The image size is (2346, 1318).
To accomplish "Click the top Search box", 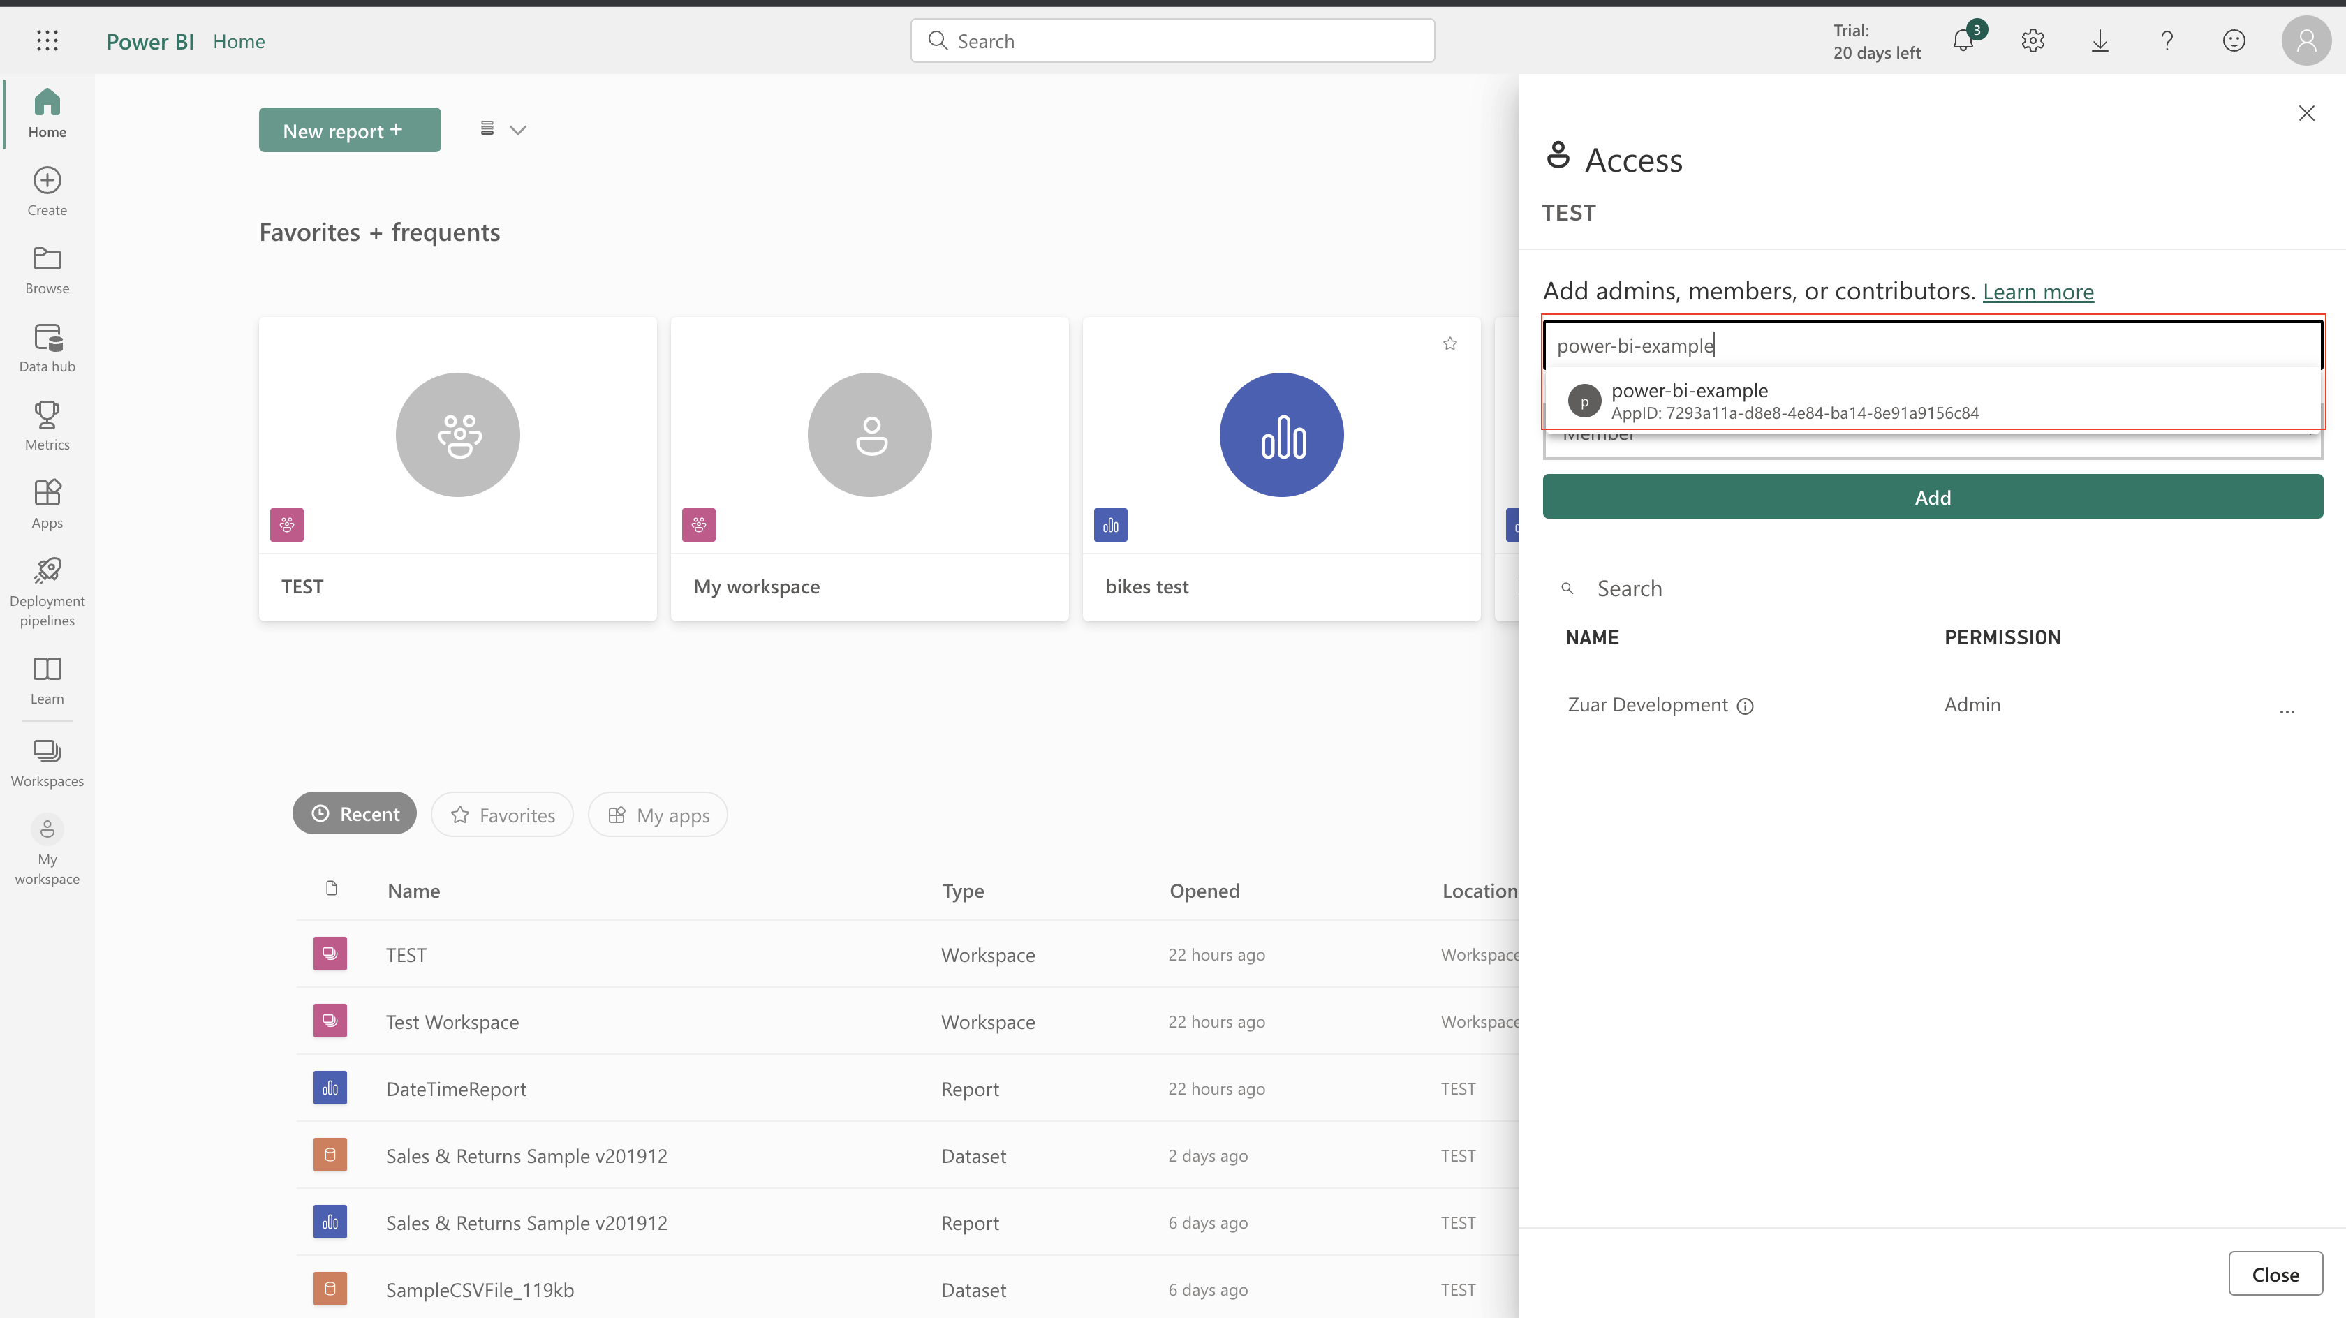I will pos(1172,41).
